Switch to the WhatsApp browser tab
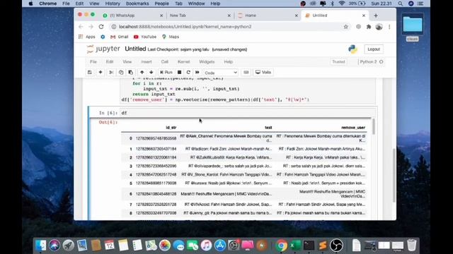Viewport: 453px width, 254px height. point(132,16)
